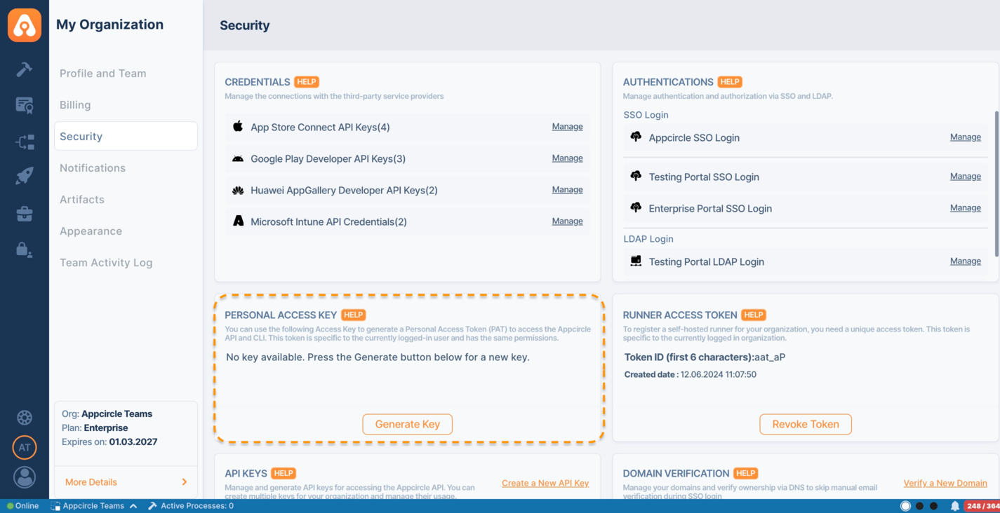Open the Publish rocket icon

coord(25,175)
